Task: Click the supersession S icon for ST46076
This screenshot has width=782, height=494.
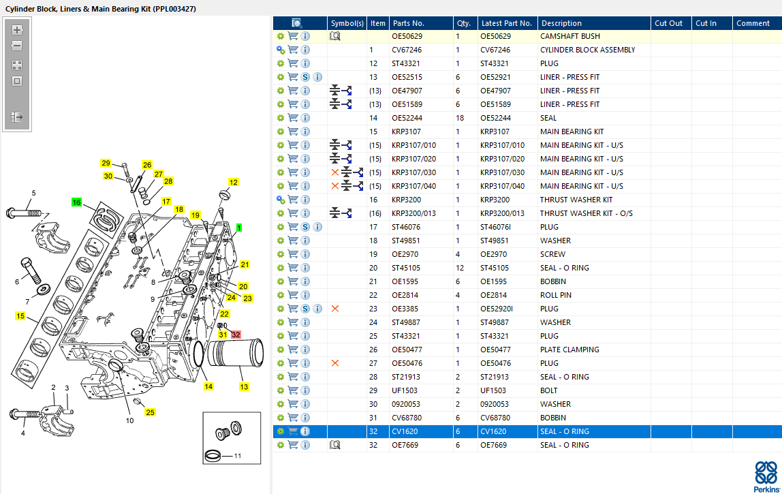Action: tap(305, 227)
